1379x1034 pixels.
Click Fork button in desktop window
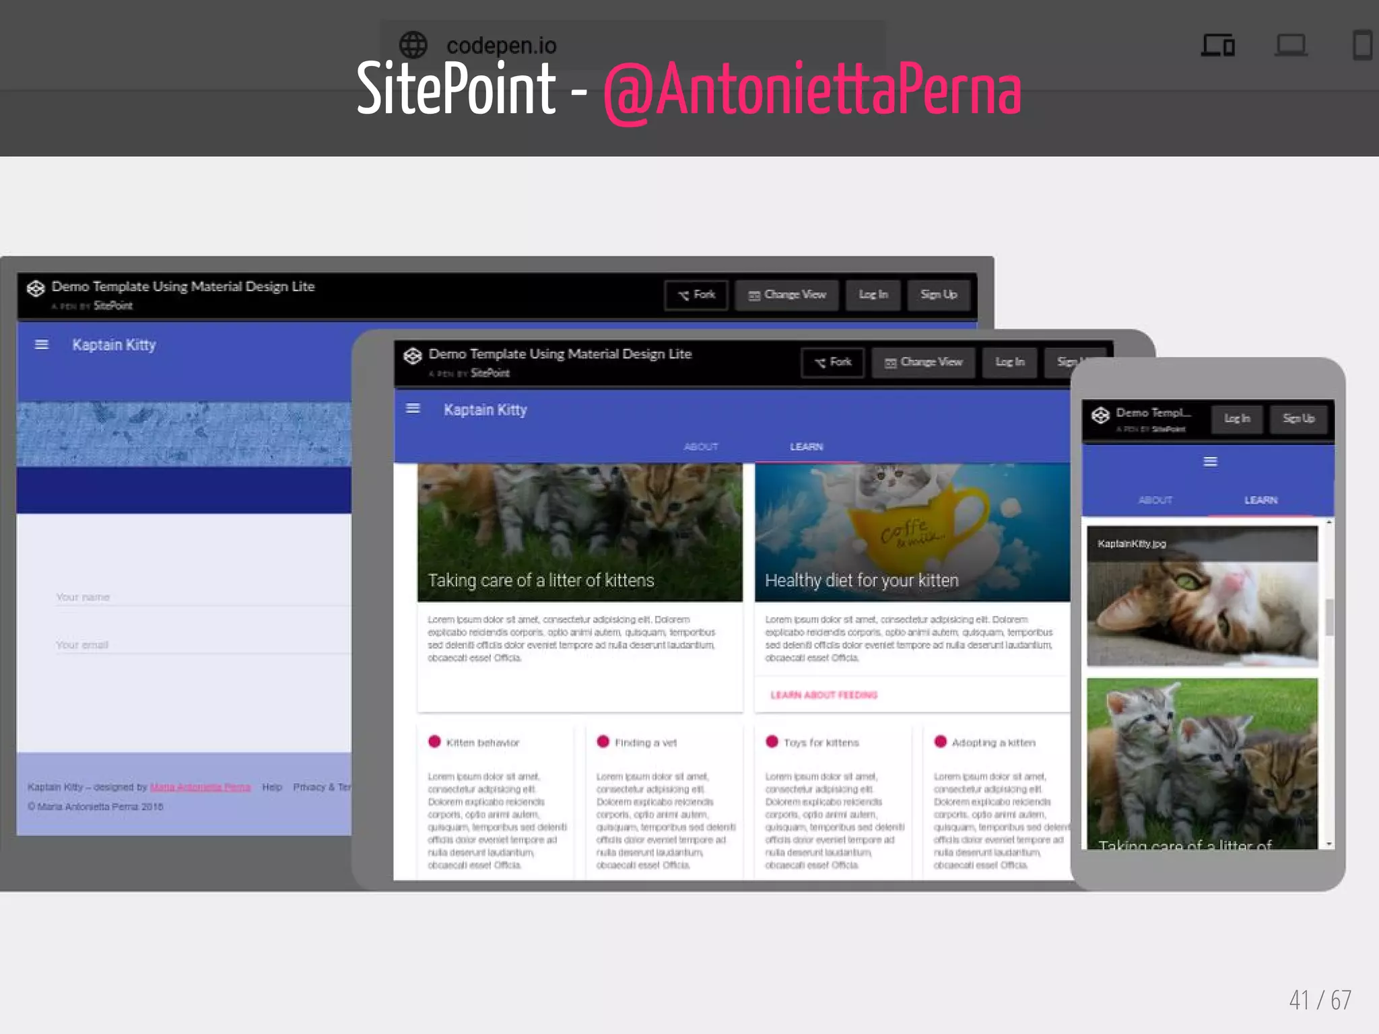click(x=696, y=295)
